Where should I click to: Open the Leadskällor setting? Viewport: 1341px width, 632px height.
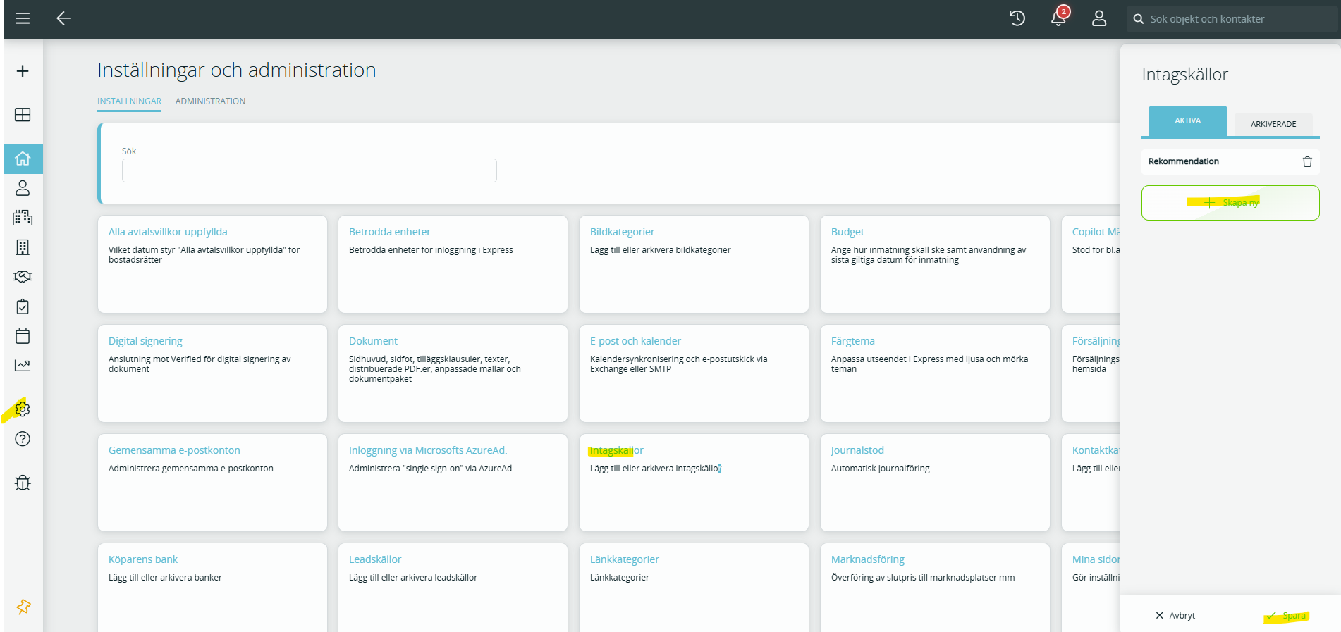[453, 588]
